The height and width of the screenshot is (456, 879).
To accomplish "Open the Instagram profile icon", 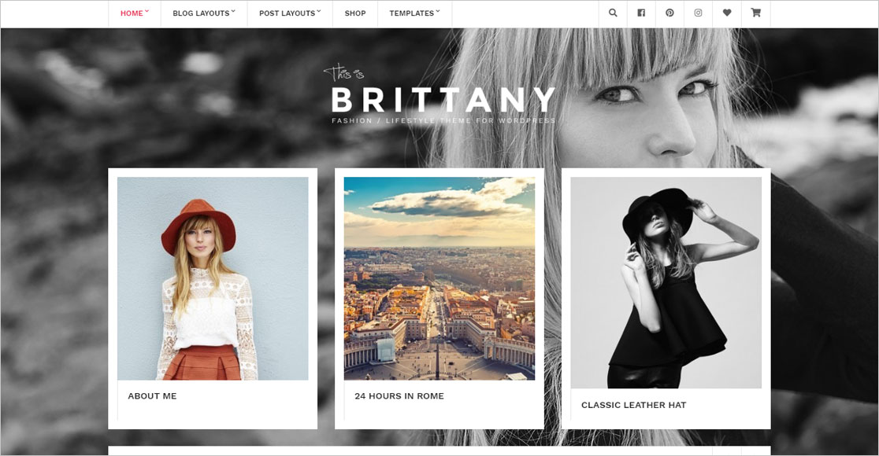I will coord(698,13).
